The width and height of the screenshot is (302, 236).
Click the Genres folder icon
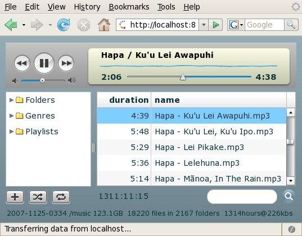coord(20,116)
